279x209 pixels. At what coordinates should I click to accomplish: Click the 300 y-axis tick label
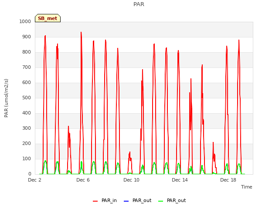(x=27, y=128)
